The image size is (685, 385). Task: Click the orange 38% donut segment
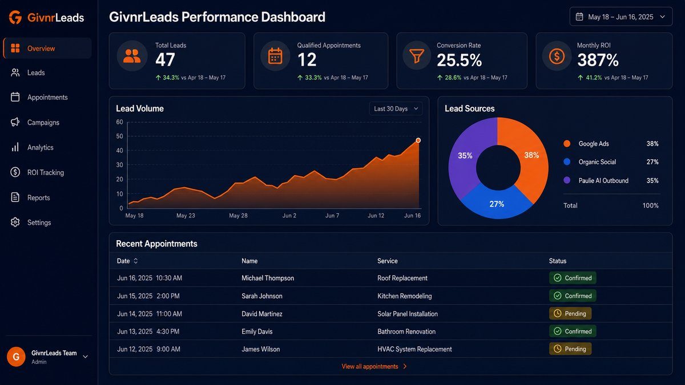point(531,155)
